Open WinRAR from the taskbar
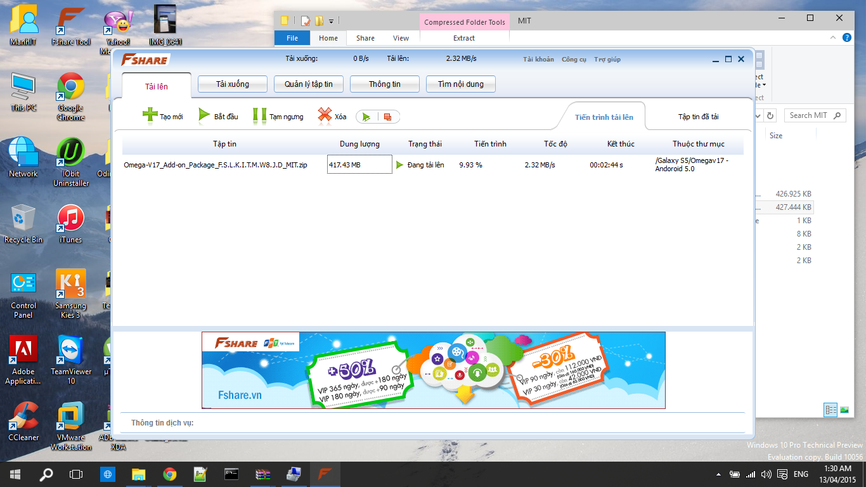 tap(263, 474)
